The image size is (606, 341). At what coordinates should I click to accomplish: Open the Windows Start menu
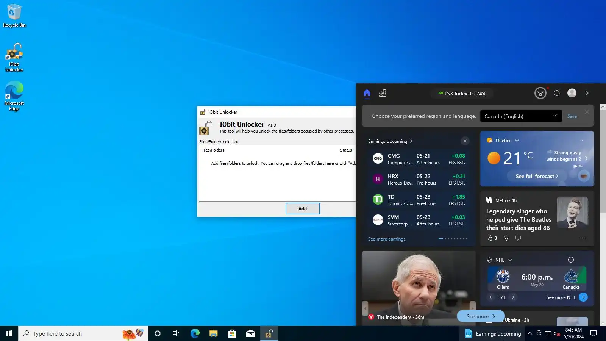pyautogui.click(x=9, y=333)
